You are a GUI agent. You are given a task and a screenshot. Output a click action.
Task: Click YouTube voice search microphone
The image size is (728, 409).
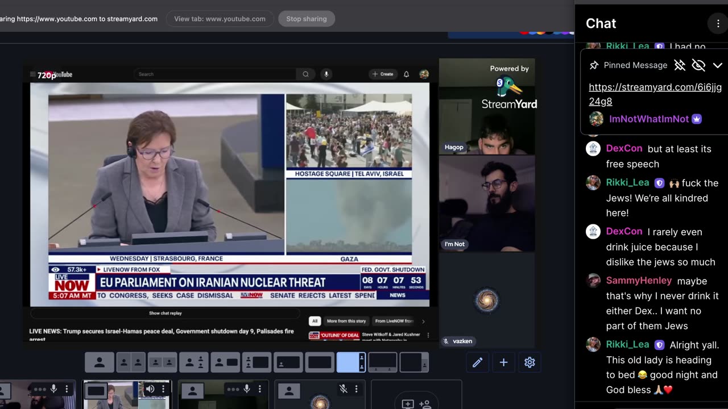click(x=326, y=74)
